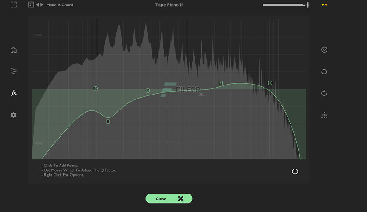This screenshot has width=367, height=212.
Task: Select the fx effects page icon
Action: point(14,93)
